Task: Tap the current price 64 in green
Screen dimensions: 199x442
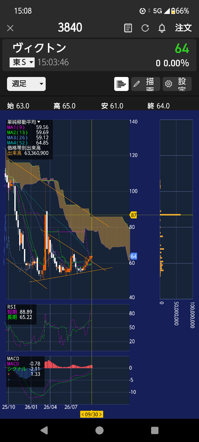Action: click(182, 49)
